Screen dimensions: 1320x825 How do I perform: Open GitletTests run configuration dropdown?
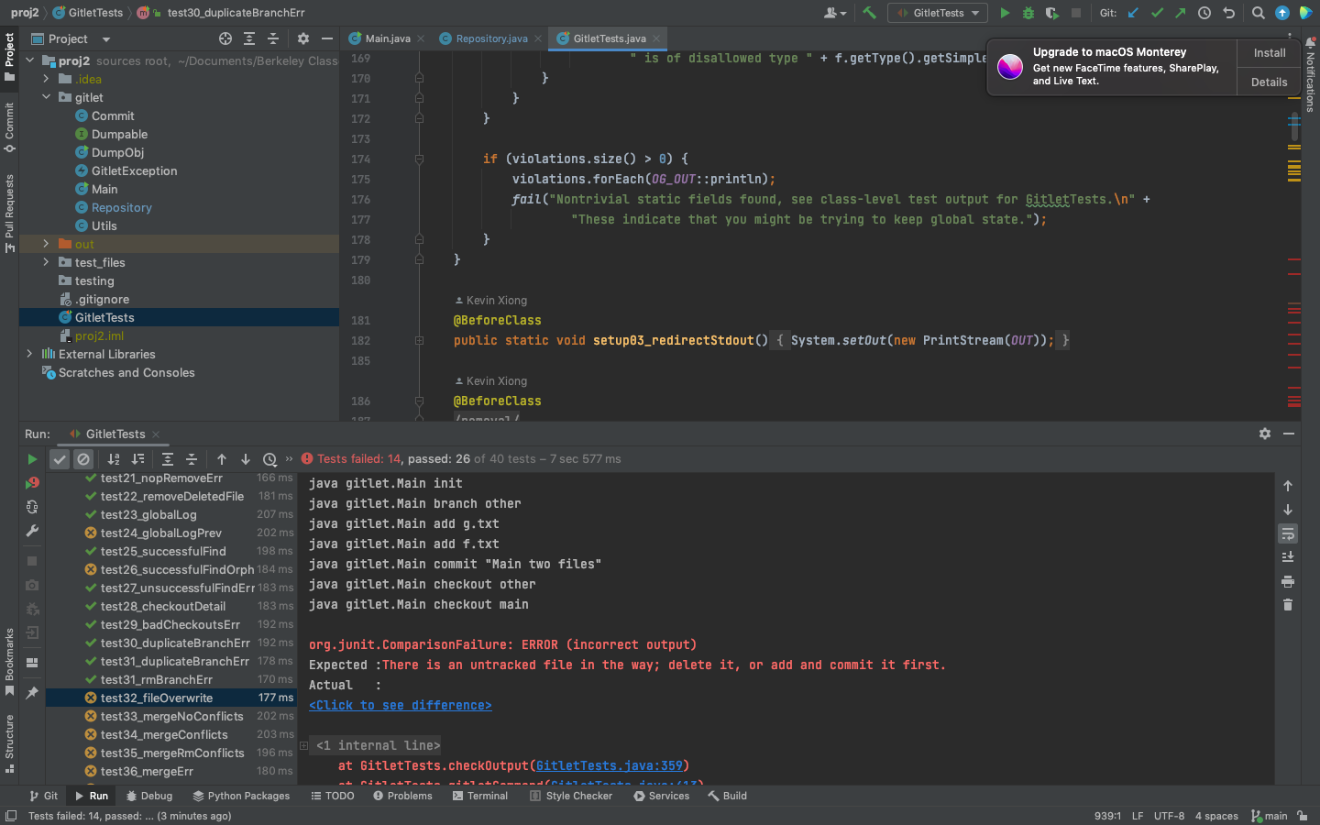[937, 13]
